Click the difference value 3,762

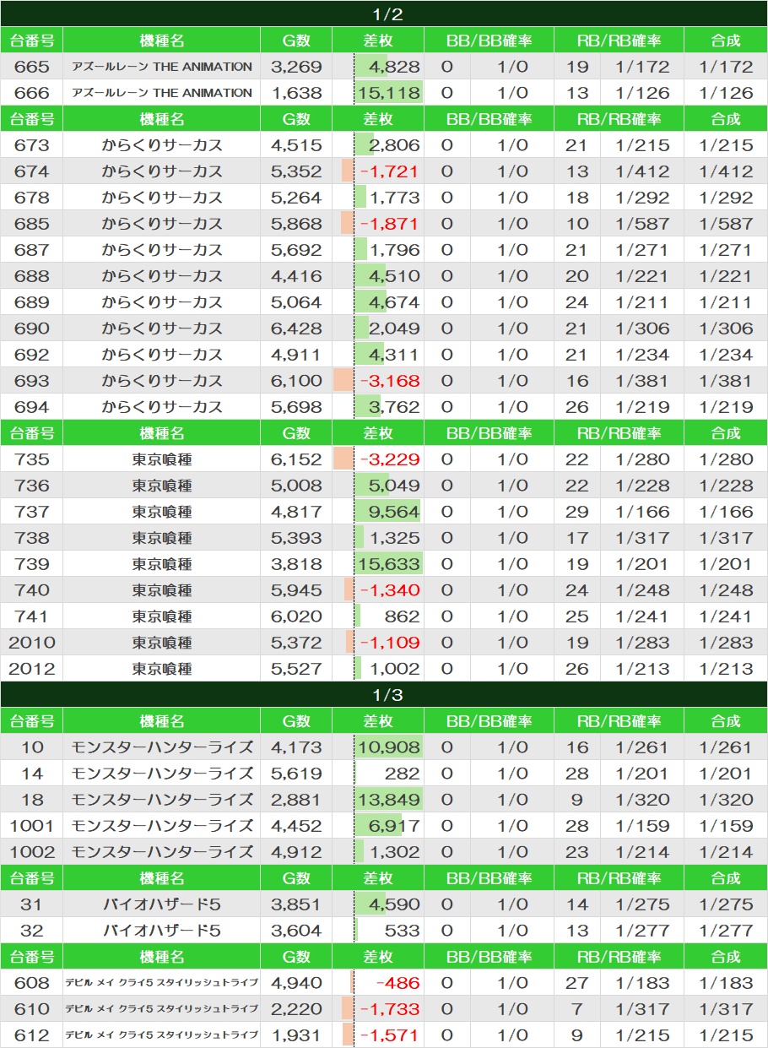[x=394, y=407]
